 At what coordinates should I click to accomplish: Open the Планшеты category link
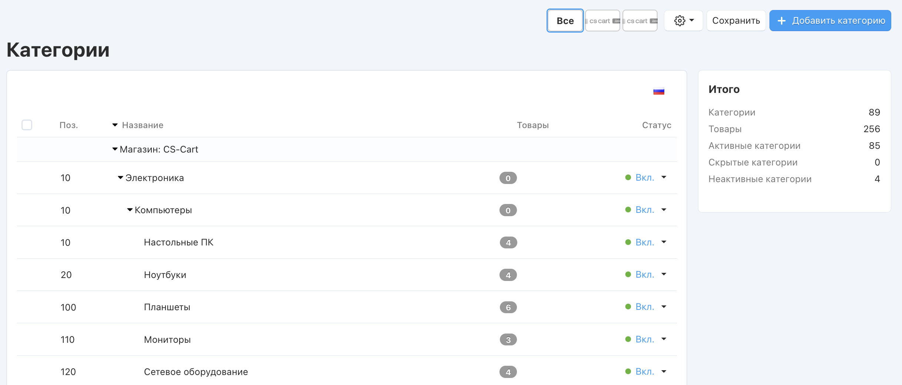(167, 307)
